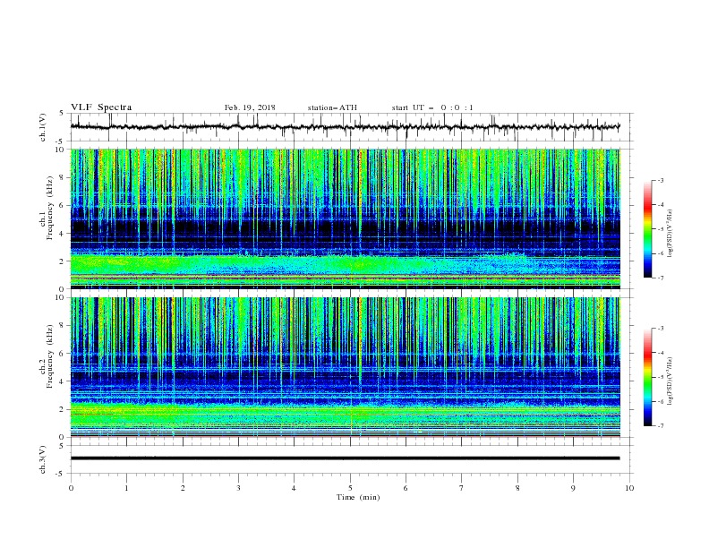Click tick label "8" on the time axis
This screenshot has width=709, height=548.
coord(517,488)
